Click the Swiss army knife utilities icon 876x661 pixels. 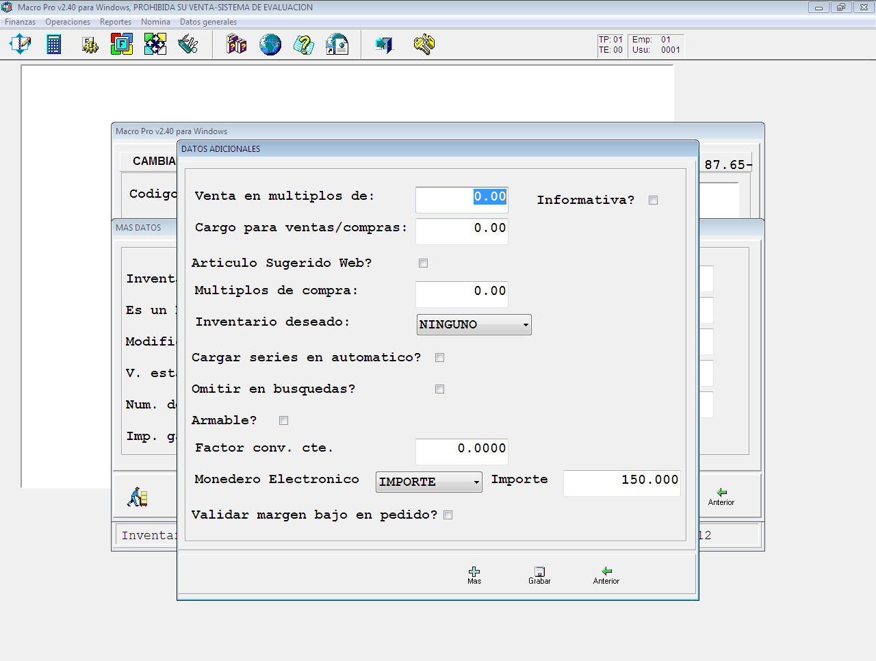[x=188, y=45]
